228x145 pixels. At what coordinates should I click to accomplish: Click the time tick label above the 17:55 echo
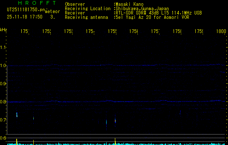coord(112,32)
